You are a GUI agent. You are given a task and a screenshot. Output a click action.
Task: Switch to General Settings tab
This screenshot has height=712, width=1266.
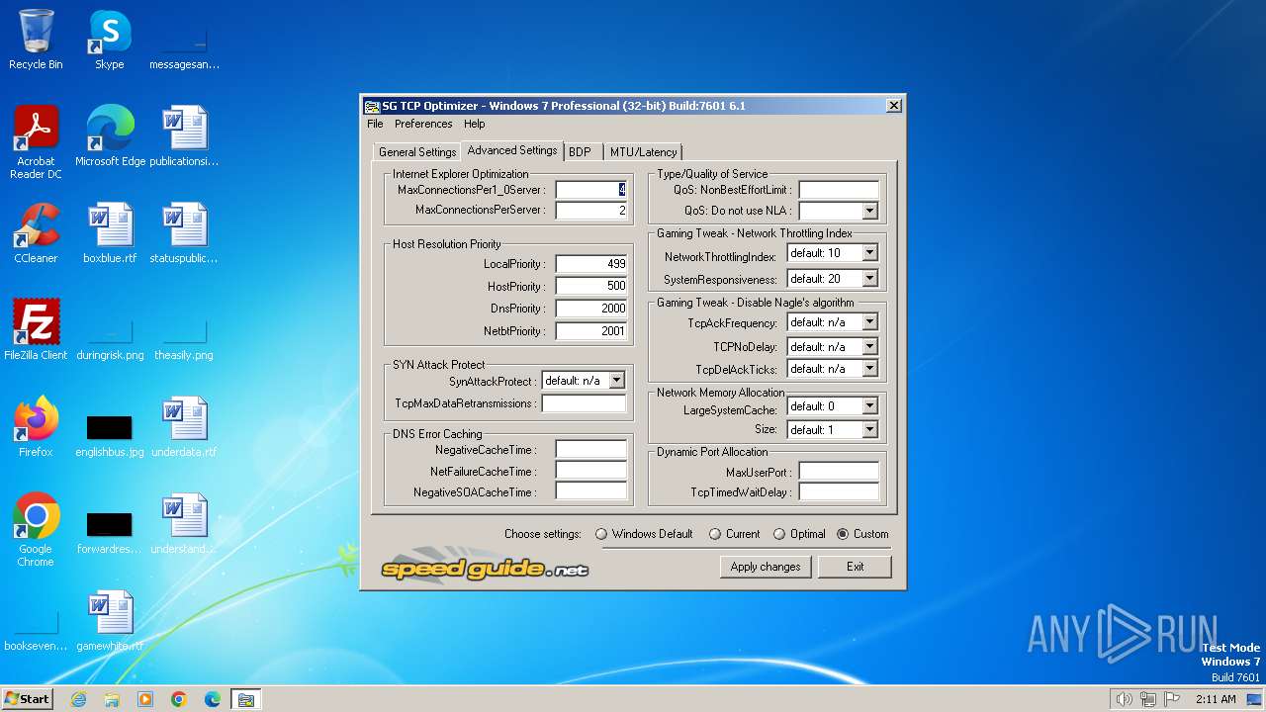[416, 152]
